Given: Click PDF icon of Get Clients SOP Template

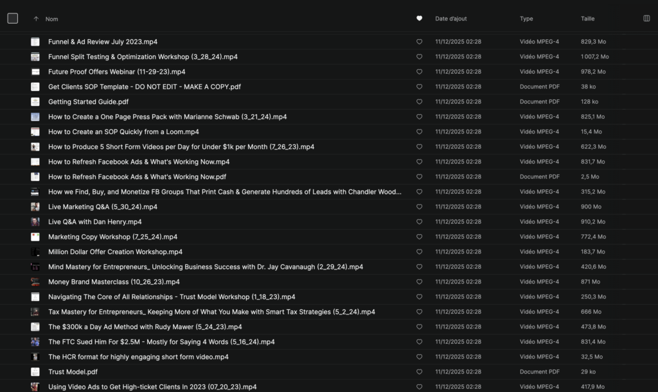Looking at the screenshot, I should [x=35, y=87].
